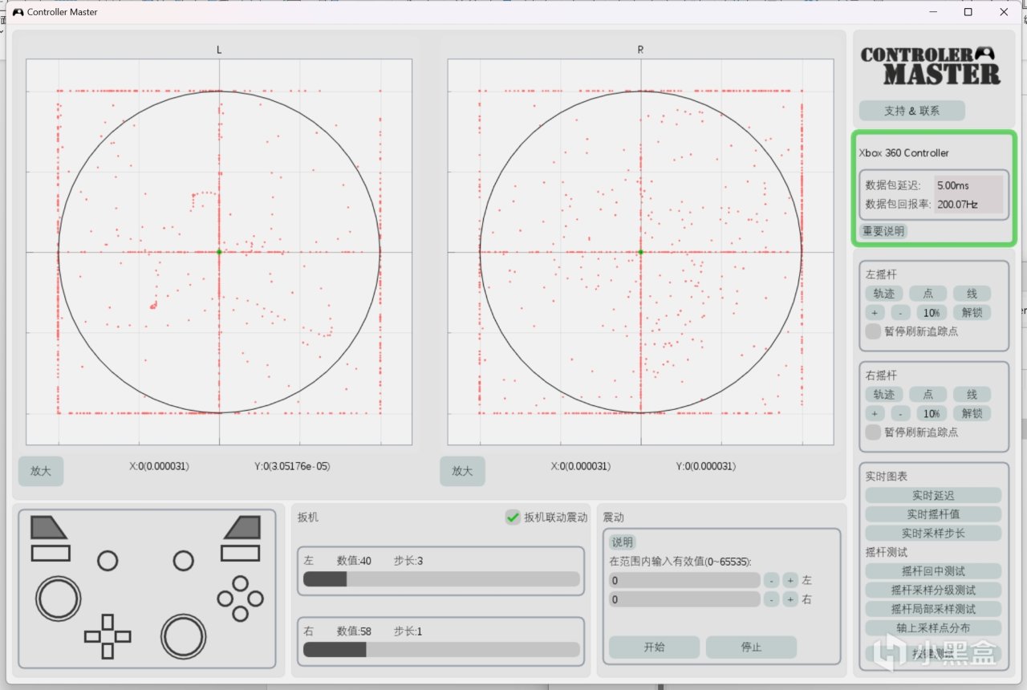Click the left face button circle

[x=225, y=599]
